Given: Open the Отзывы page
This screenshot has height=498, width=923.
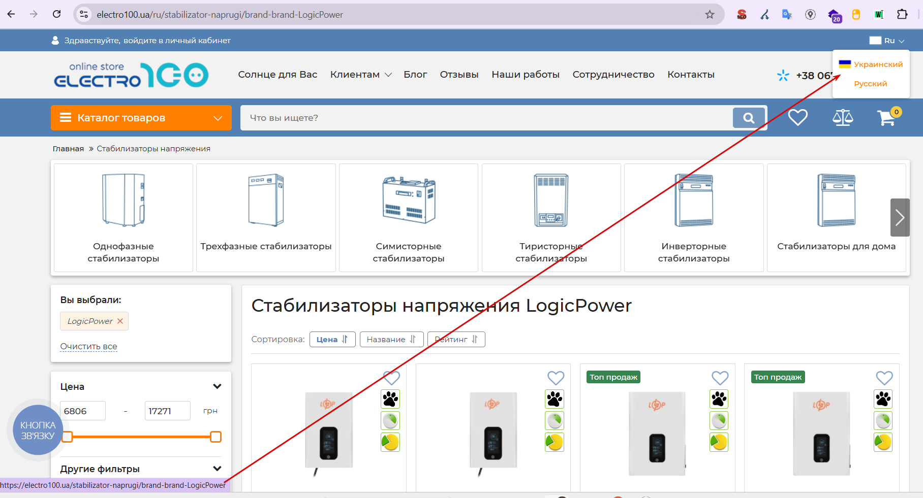Looking at the screenshot, I should (459, 75).
